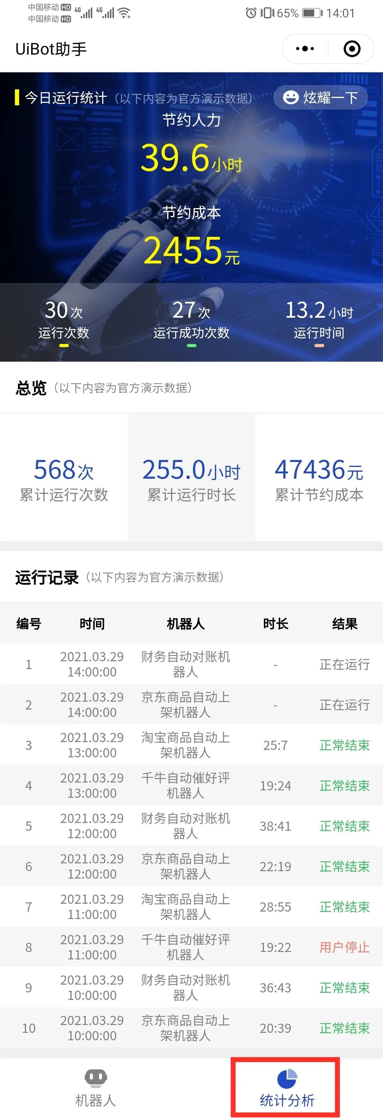Tap the 正在运行 status in row 1
Image resolution: width=383 pixels, height=1119 pixels.
(345, 664)
